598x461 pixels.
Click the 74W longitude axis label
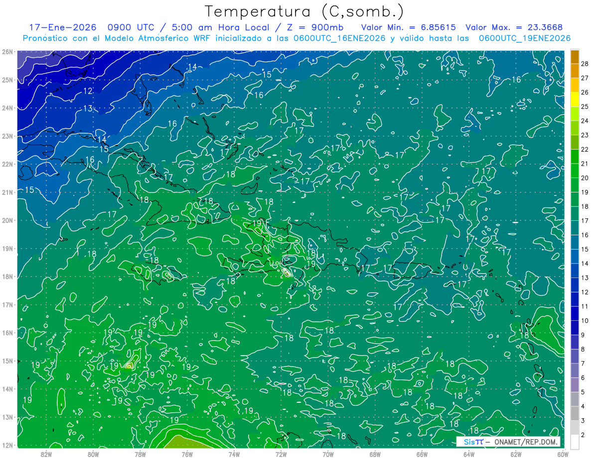[234, 454]
